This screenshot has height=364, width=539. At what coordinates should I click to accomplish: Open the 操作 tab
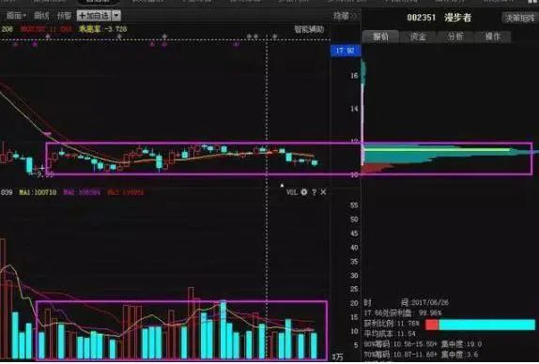coord(493,37)
